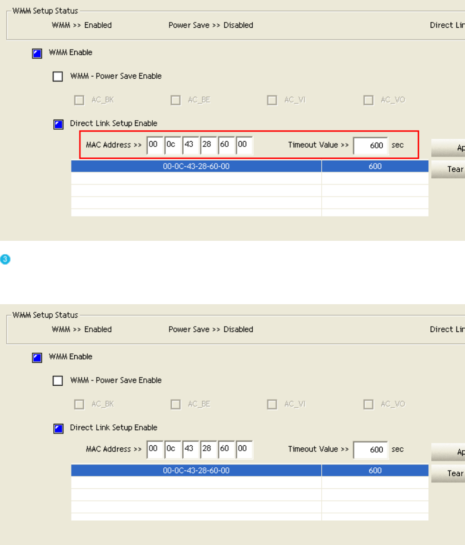
Task: Click 'WMM >> Enabled' status in lower panel
Action: point(81,329)
